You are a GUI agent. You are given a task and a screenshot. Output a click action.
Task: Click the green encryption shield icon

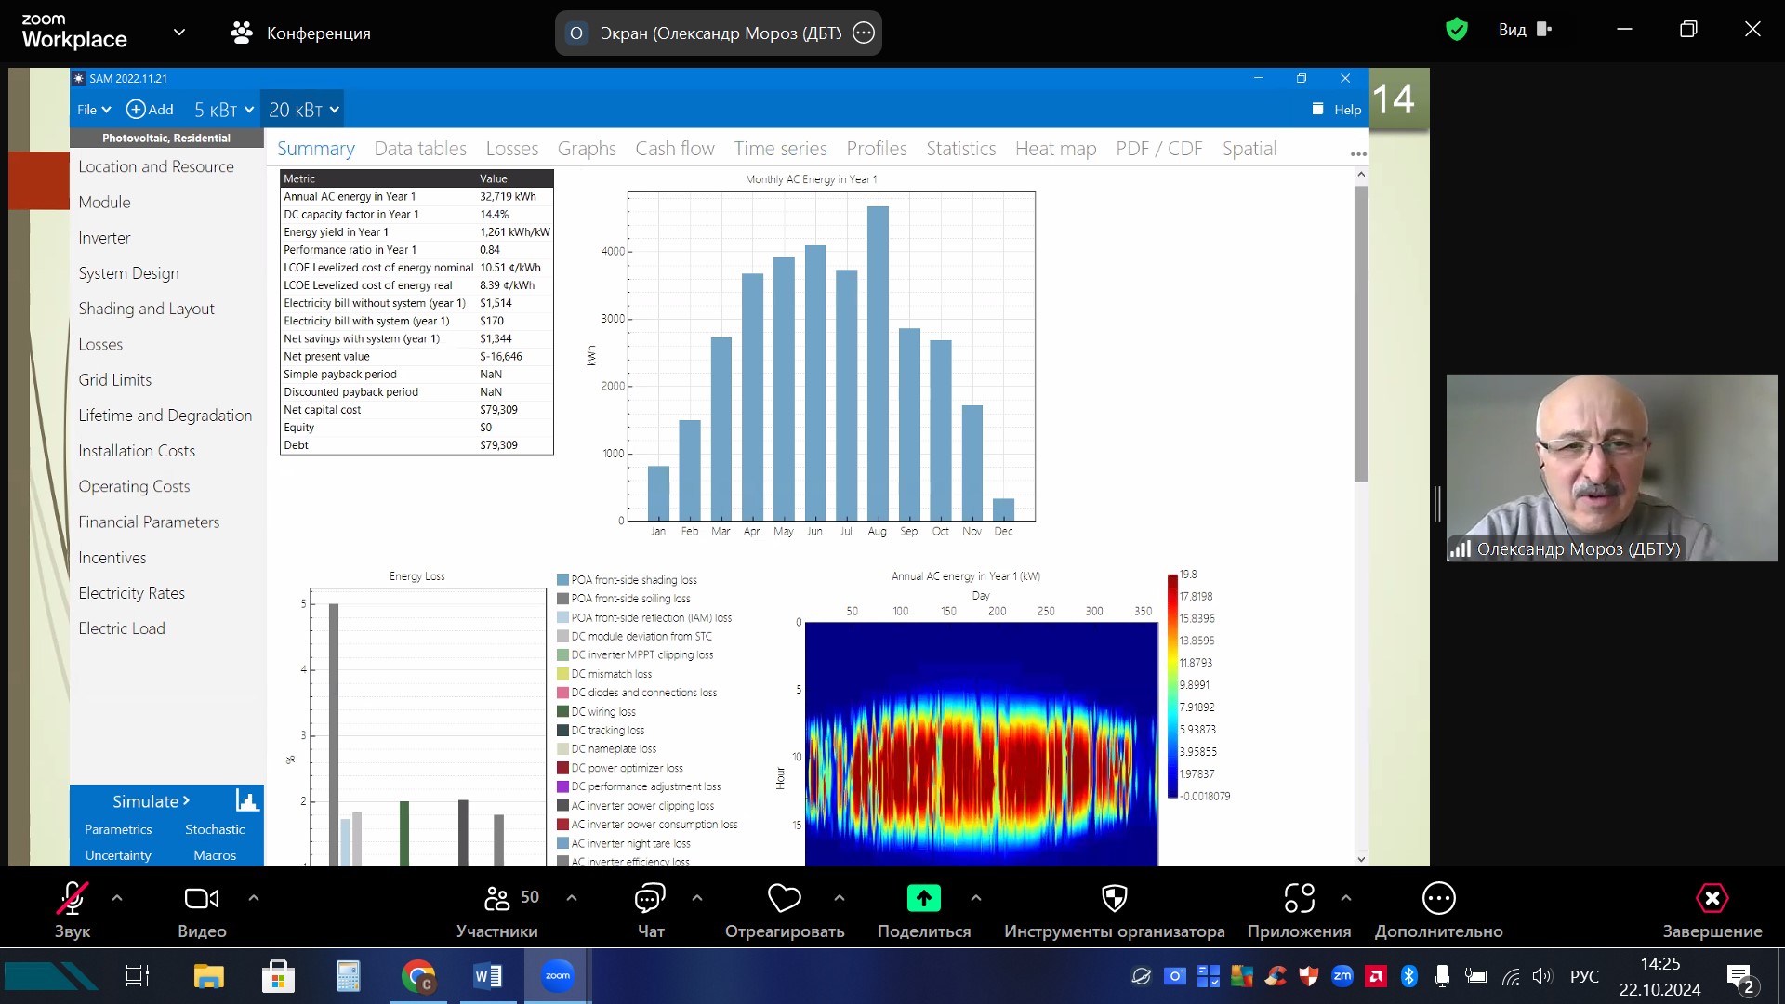[1456, 30]
